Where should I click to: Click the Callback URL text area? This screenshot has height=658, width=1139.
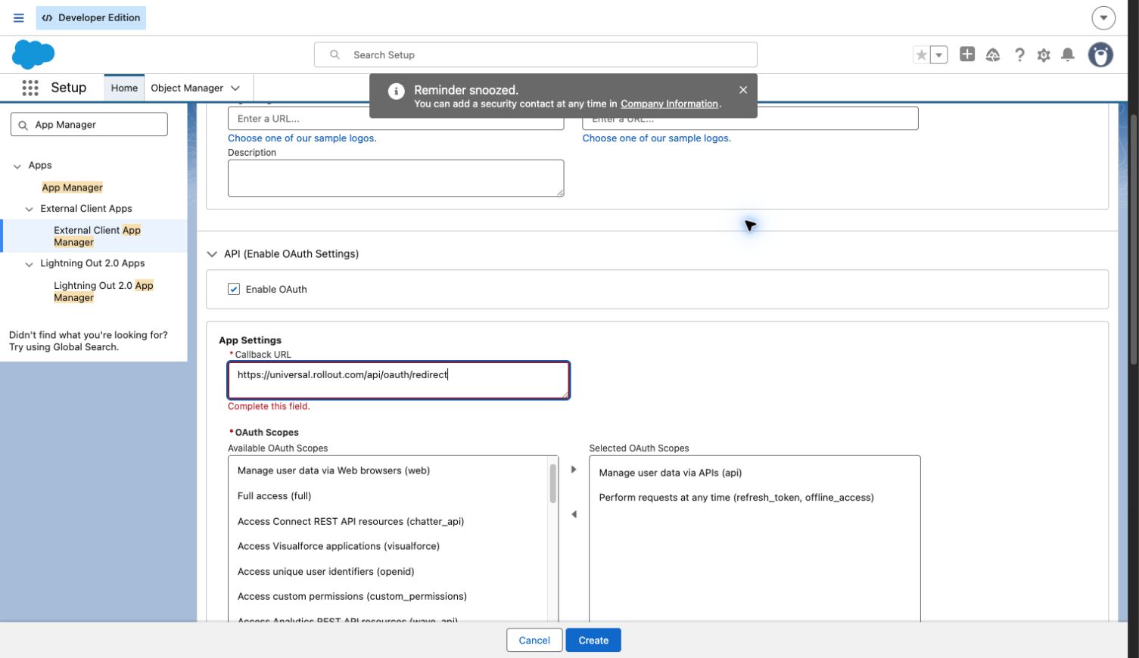[x=398, y=380]
